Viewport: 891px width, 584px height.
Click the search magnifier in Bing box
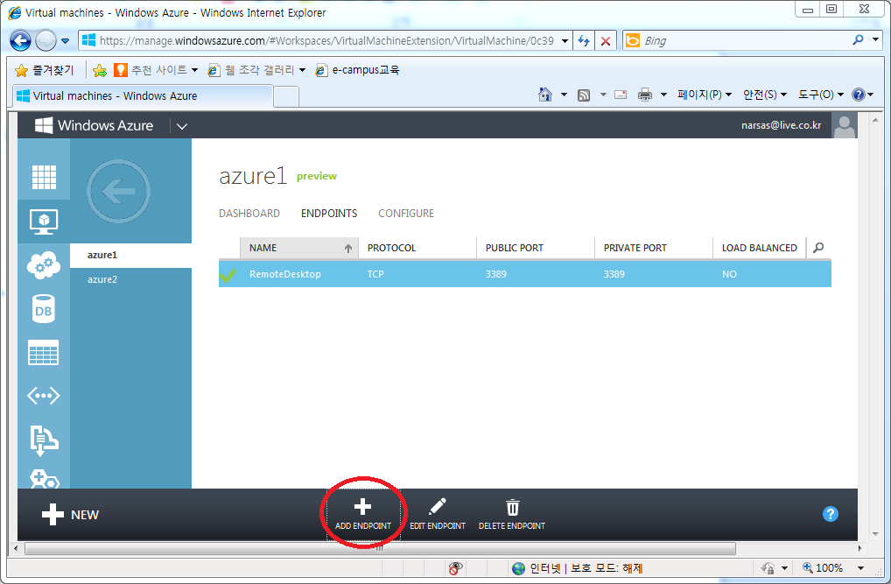[x=858, y=39]
